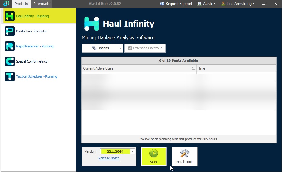
Task: Click the '6 of 10 Seats Available' text
Action: tap(179, 60)
